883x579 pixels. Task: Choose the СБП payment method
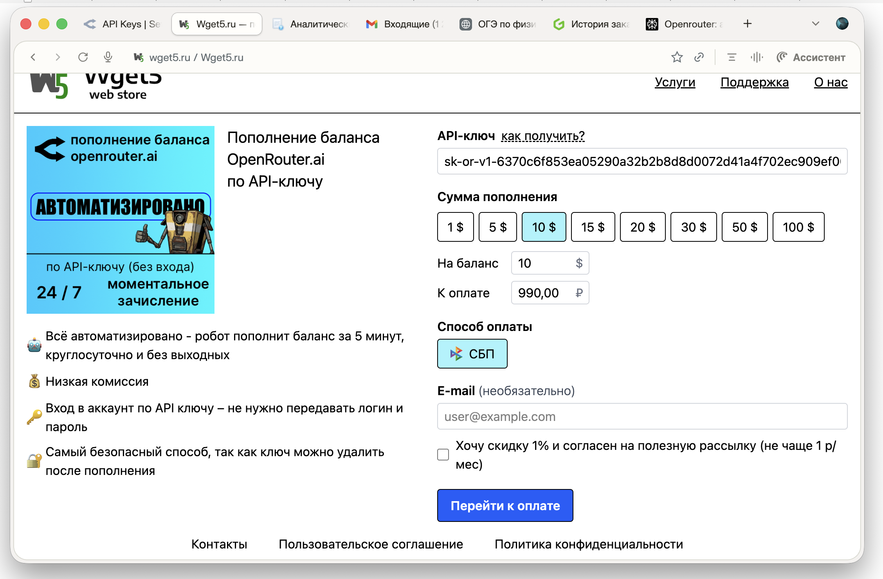coord(472,354)
